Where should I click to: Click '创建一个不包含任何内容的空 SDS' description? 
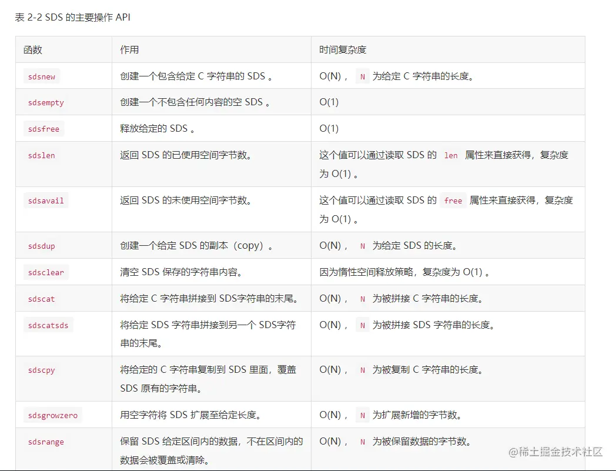coord(195,102)
